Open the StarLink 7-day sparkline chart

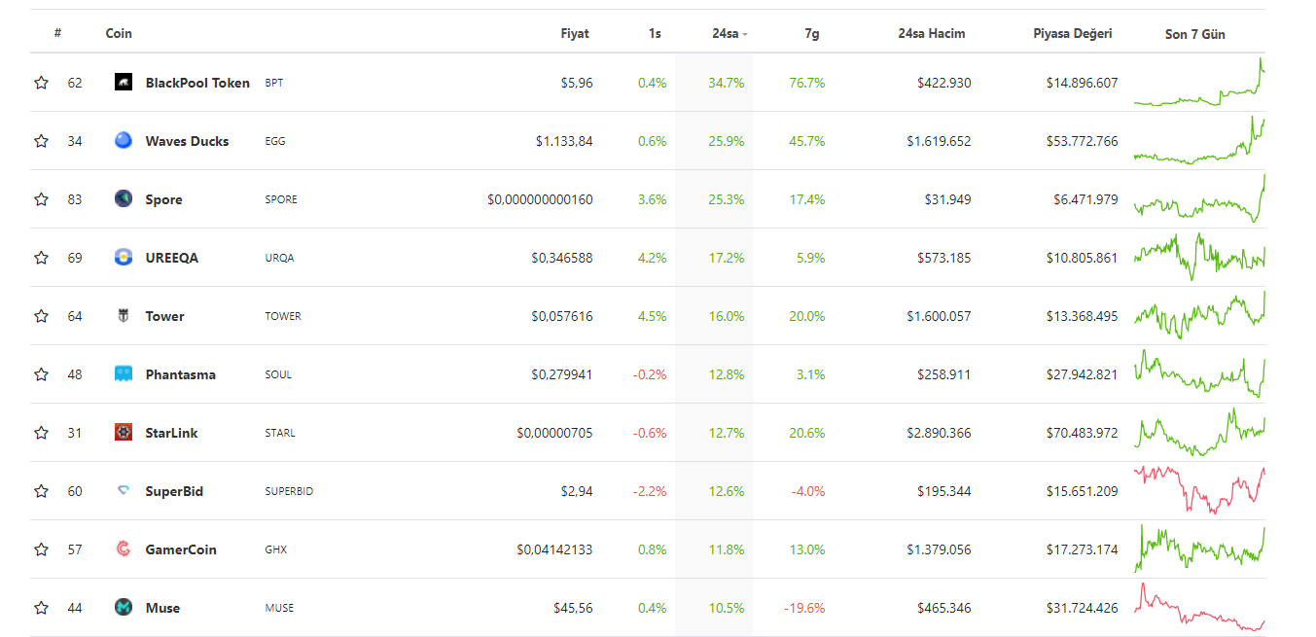pos(1199,432)
